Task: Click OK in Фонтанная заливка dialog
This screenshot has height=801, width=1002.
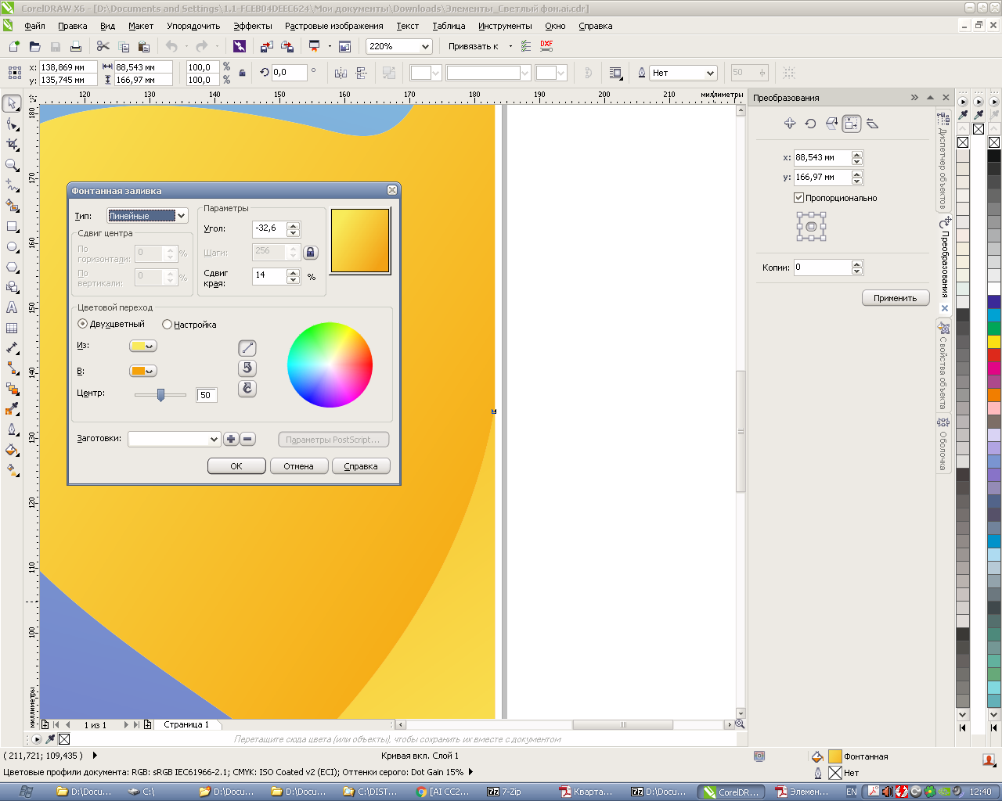Action: (x=236, y=466)
